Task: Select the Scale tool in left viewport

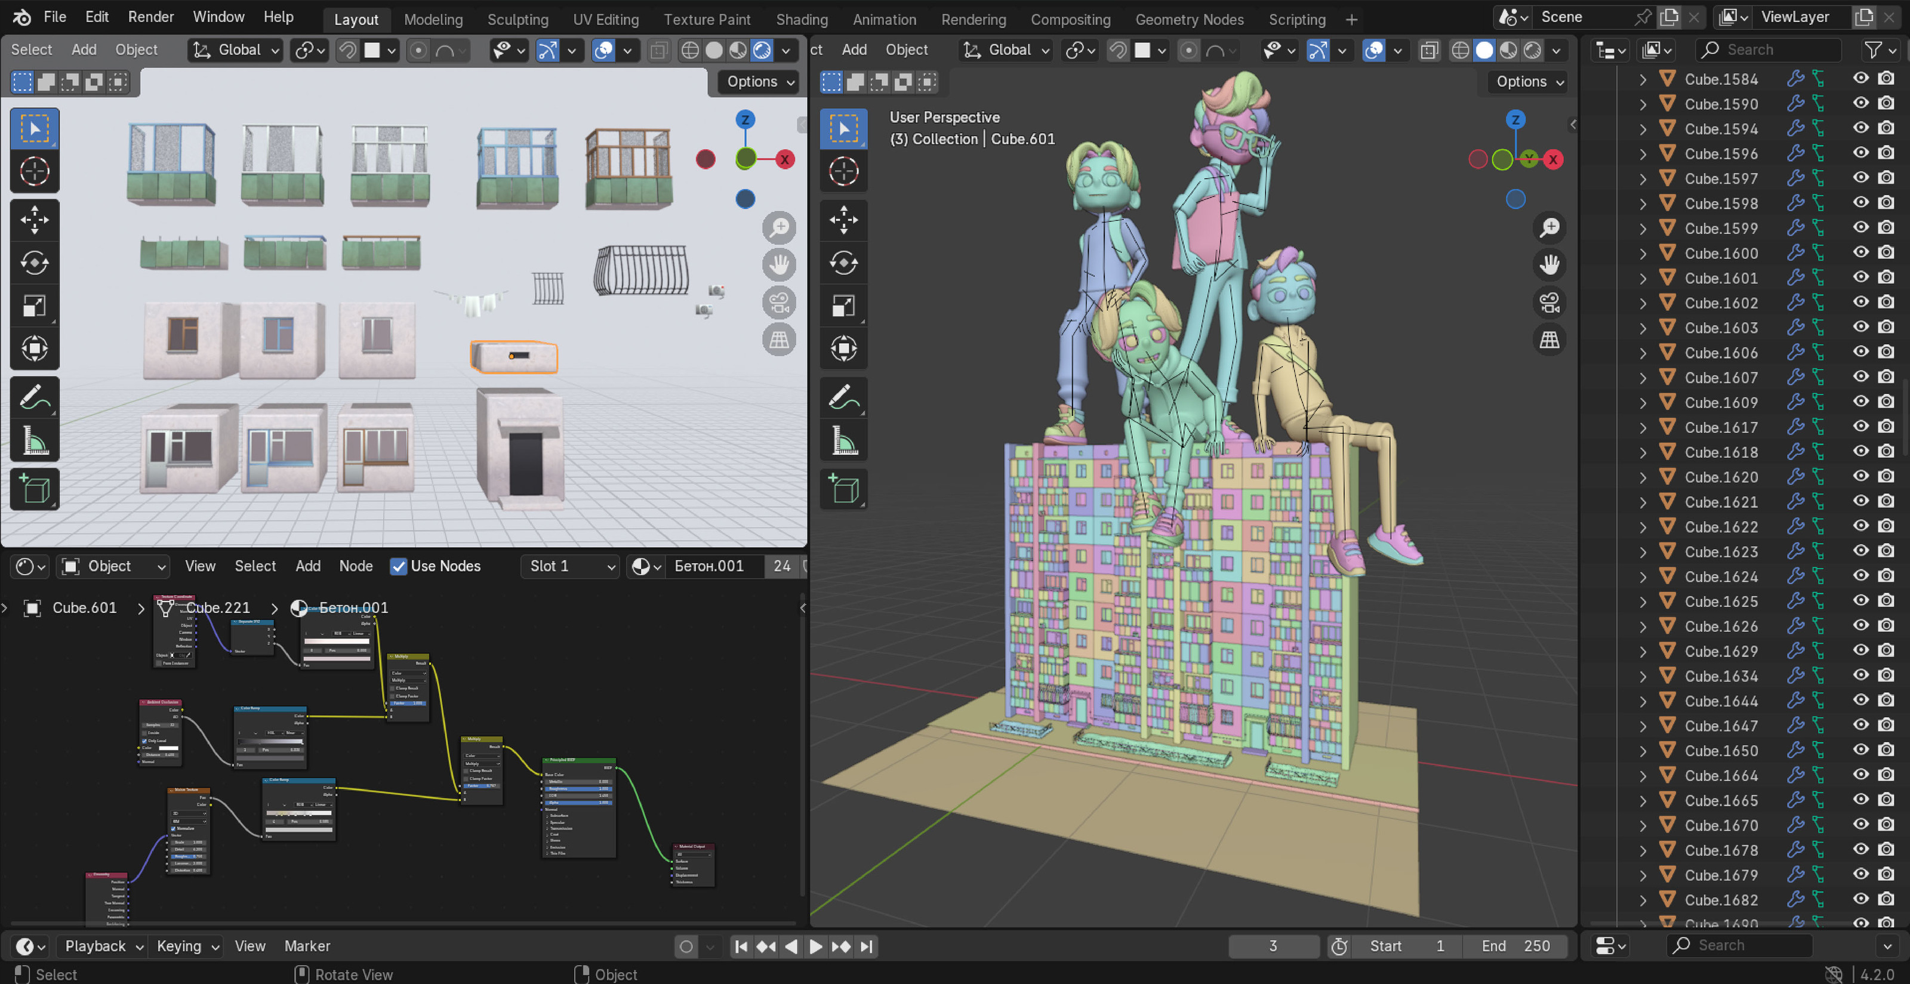Action: point(34,306)
